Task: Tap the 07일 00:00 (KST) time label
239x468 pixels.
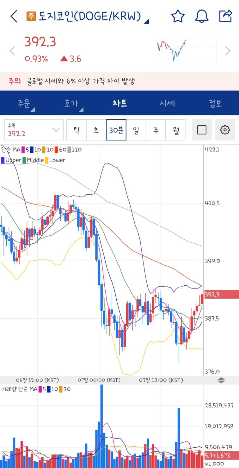Action: [x=99, y=380]
